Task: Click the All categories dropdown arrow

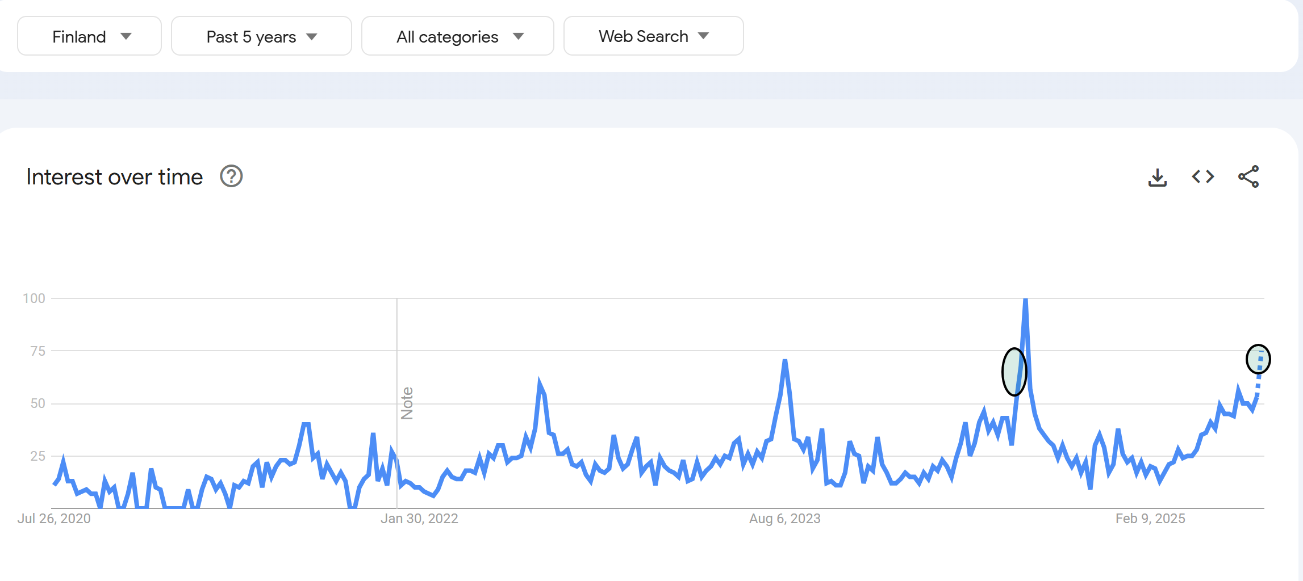Action: pyautogui.click(x=518, y=36)
